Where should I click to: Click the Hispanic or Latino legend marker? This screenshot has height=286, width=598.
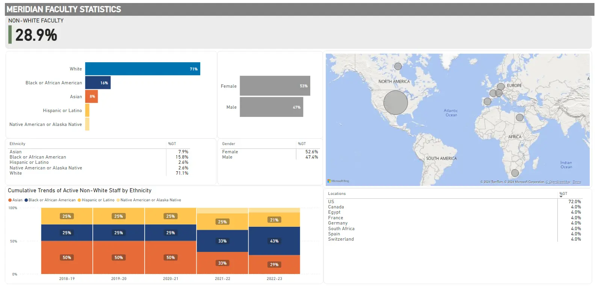(79, 200)
